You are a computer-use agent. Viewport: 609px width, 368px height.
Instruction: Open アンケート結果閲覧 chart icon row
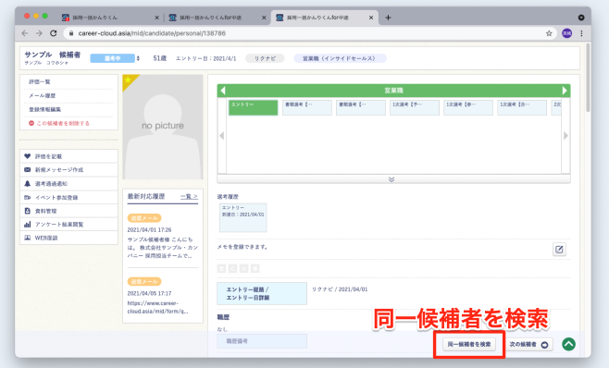68,225
